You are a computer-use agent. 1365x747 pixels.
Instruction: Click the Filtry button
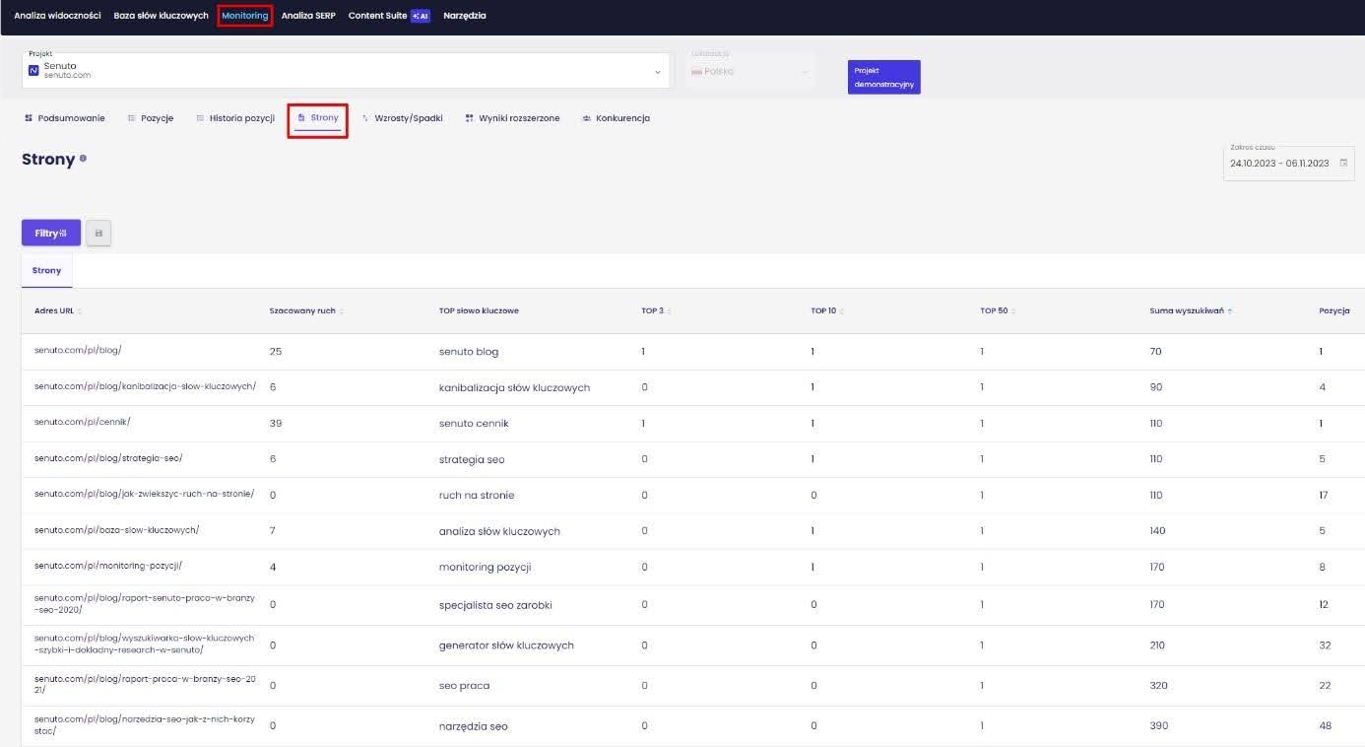click(51, 233)
